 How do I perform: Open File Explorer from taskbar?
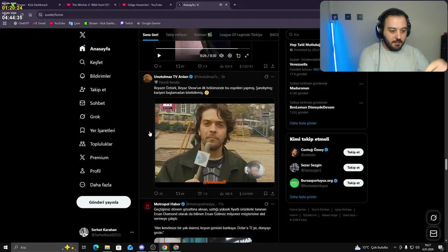coord(107,247)
